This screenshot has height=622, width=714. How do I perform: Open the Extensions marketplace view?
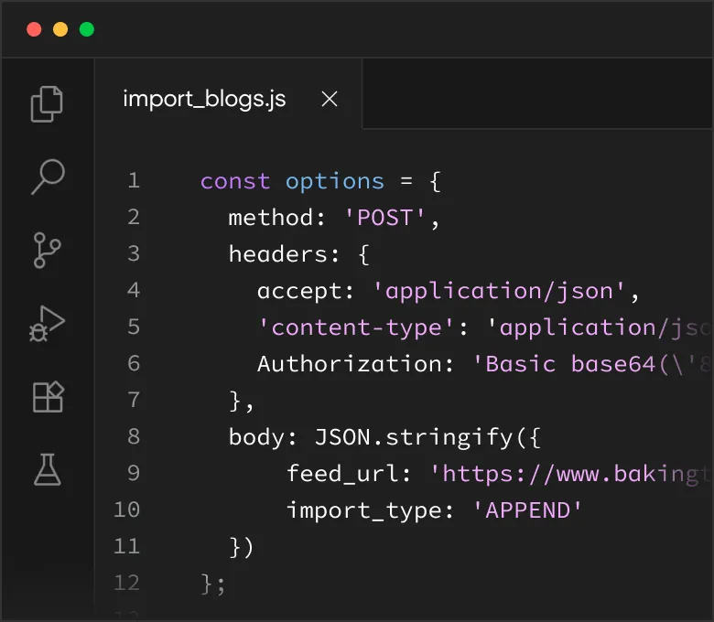48,396
